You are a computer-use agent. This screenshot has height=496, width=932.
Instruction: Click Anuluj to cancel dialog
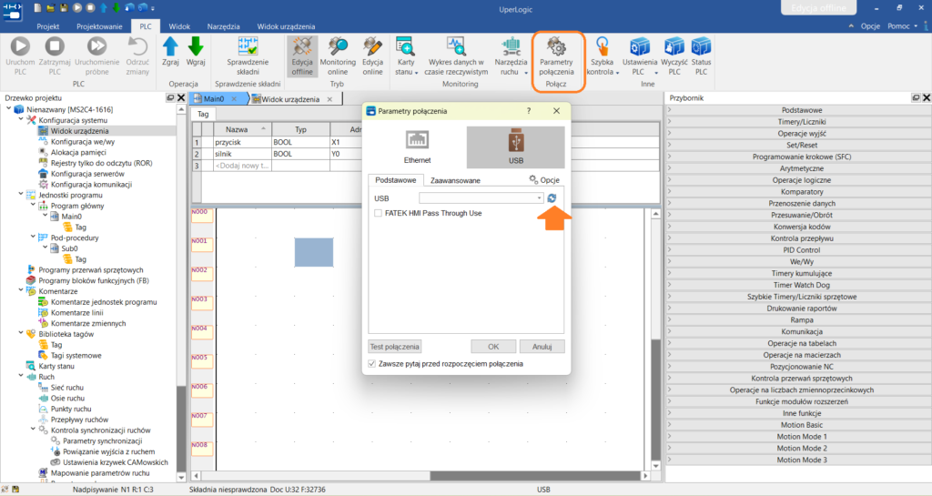(542, 347)
